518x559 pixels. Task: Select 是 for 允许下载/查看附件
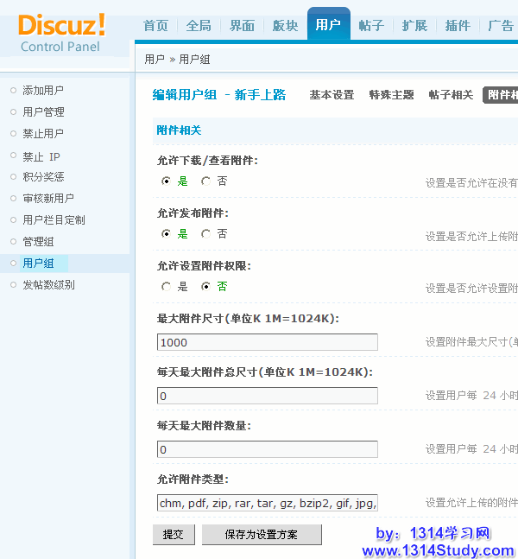tap(167, 181)
